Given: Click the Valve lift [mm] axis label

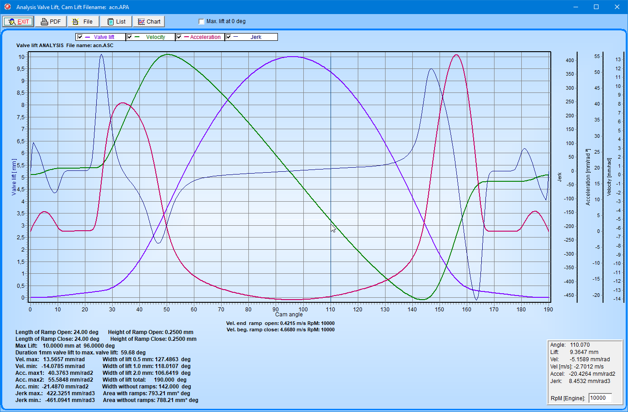Looking at the screenshot, I should (x=14, y=177).
